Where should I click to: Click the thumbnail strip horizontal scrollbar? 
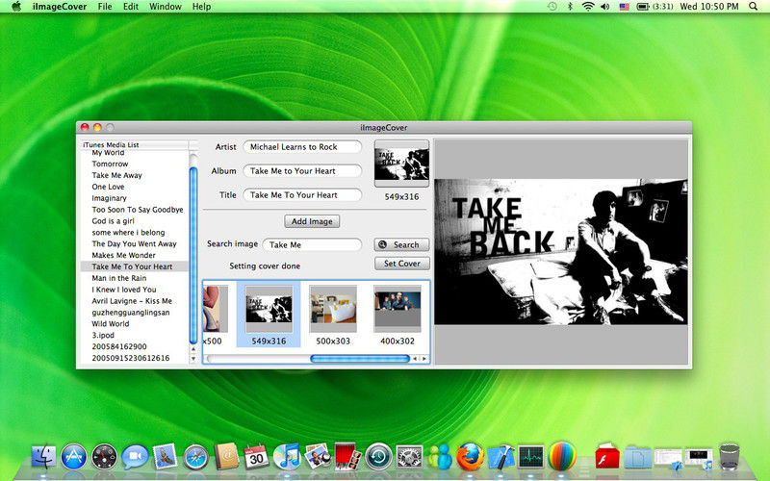click(359, 359)
